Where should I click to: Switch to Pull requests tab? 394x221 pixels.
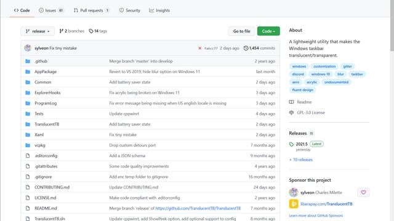(x=92, y=10)
